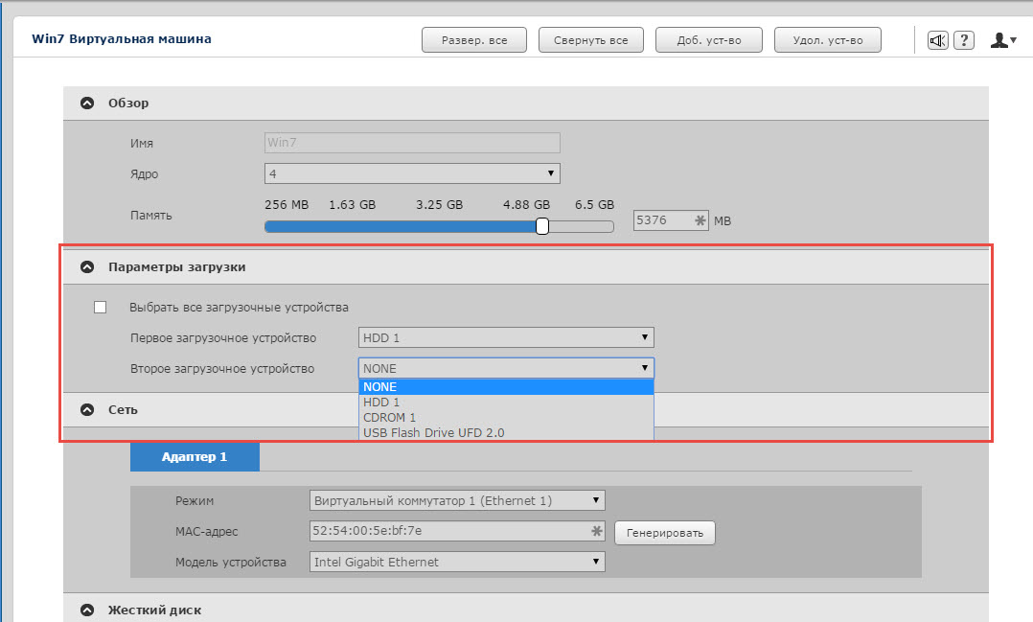This screenshot has height=622, width=1033.
Task: Click the Win7 Виртуальная машина title
Action: pos(122,39)
